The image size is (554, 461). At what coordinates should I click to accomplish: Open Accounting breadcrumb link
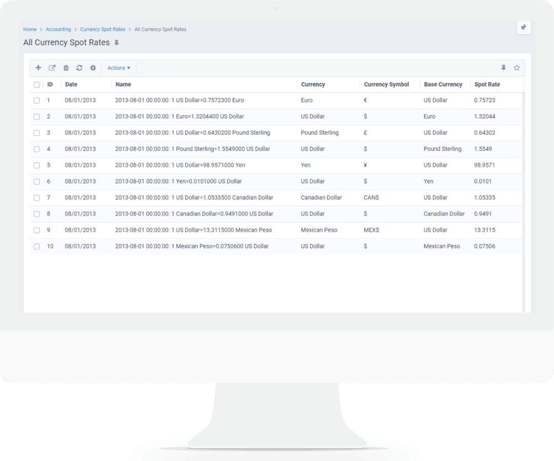tap(58, 29)
